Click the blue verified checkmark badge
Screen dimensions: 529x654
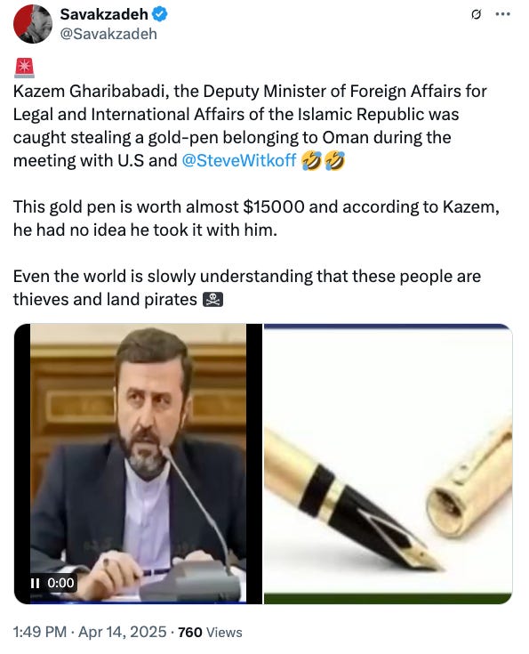(160, 14)
